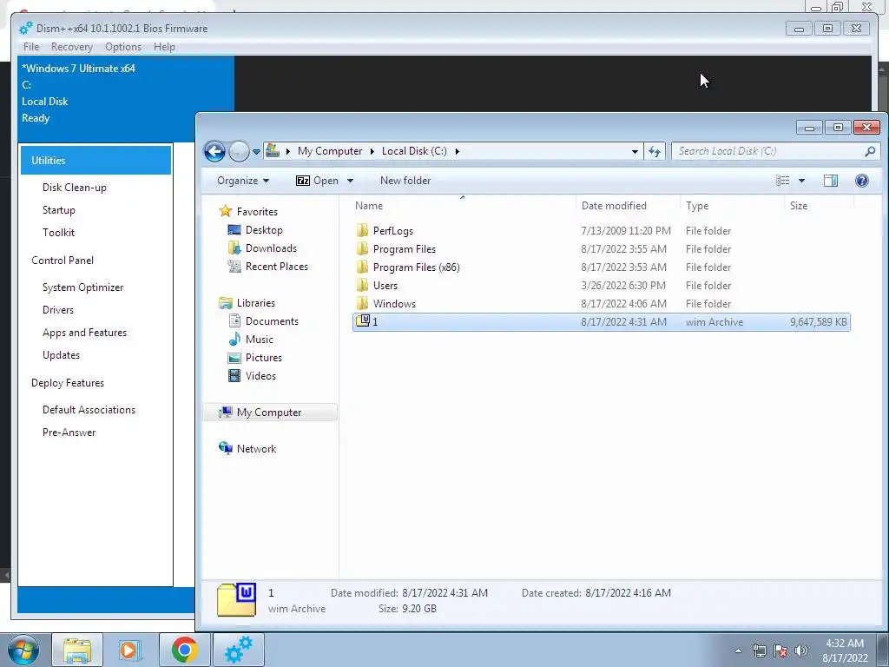Screen dimensions: 889x667
Task: Select the Windows folder
Action: coord(601,303)
